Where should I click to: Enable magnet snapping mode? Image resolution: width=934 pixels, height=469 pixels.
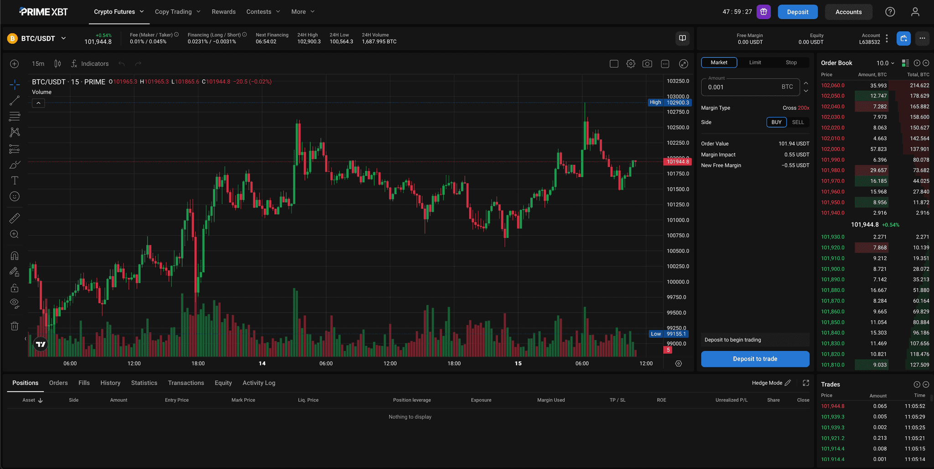point(14,256)
